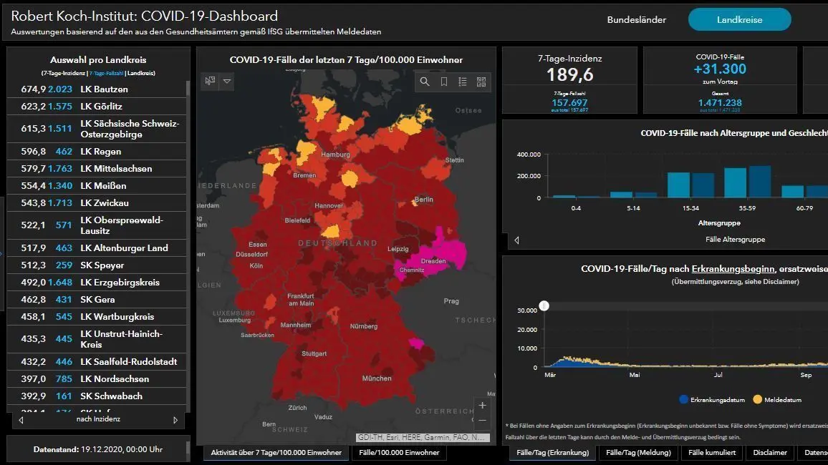828x465 pixels.
Task: Zoom out with the map minus button
Action: [x=482, y=421]
